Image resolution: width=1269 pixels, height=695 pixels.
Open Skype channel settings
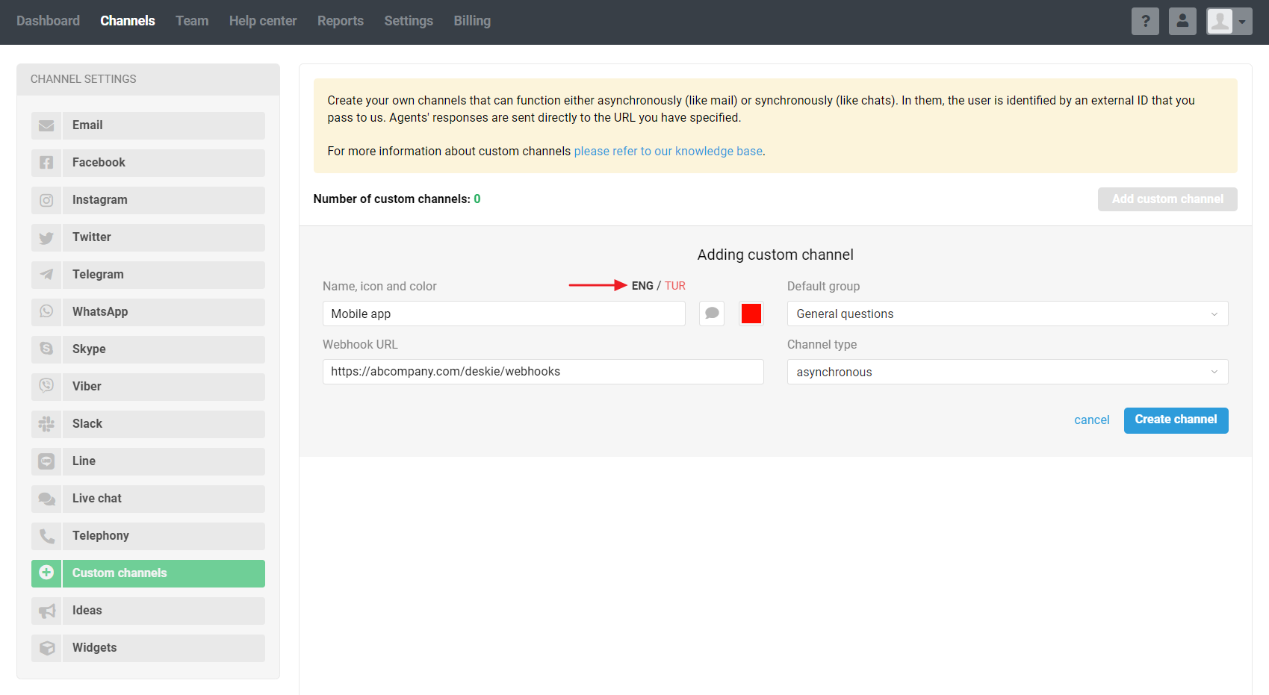[x=148, y=349]
